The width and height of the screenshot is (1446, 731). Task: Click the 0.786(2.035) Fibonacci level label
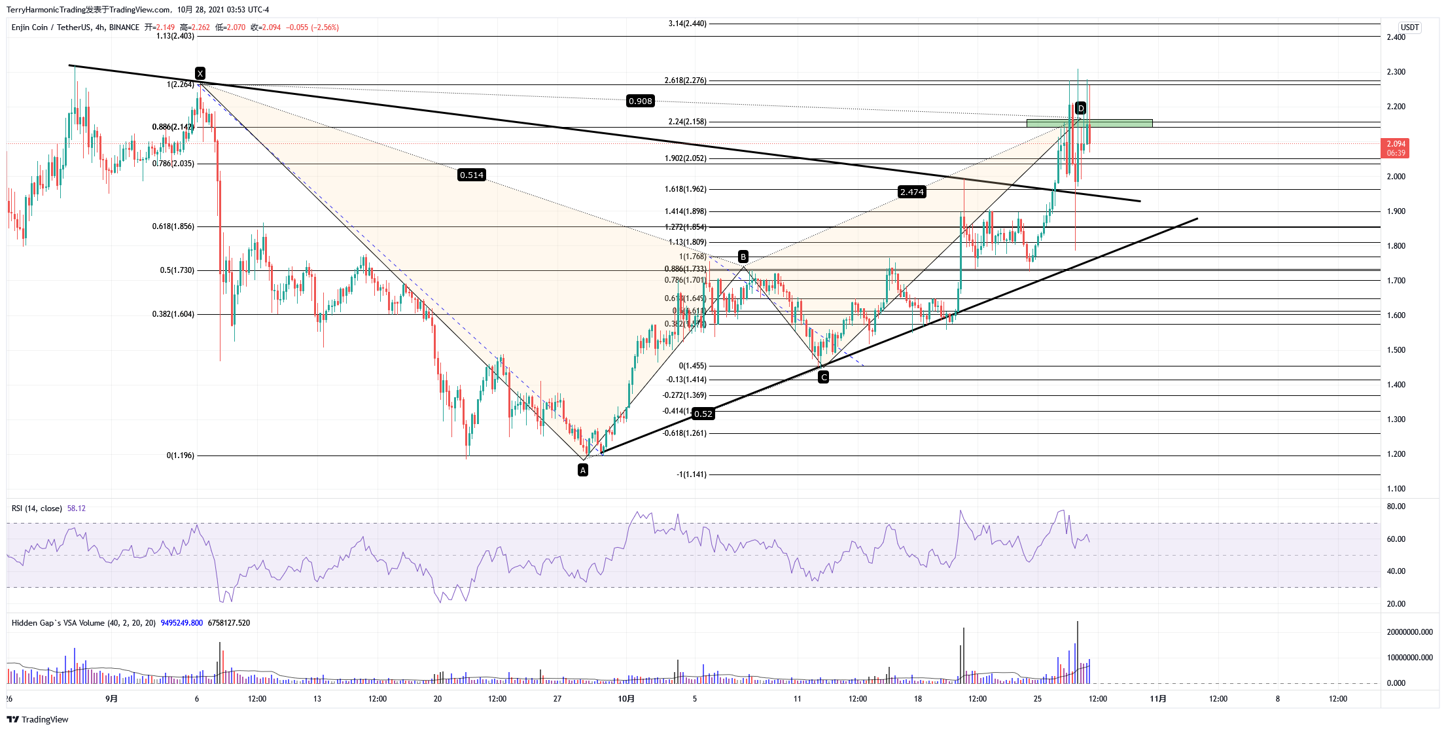coord(173,164)
